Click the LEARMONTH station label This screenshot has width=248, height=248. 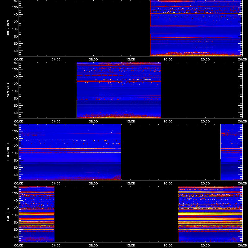8,152
